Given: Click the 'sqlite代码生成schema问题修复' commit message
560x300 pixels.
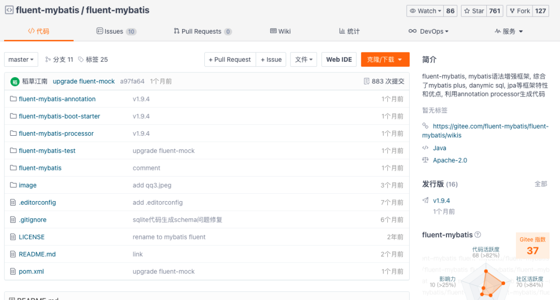Looking at the screenshot, I should coord(177,220).
